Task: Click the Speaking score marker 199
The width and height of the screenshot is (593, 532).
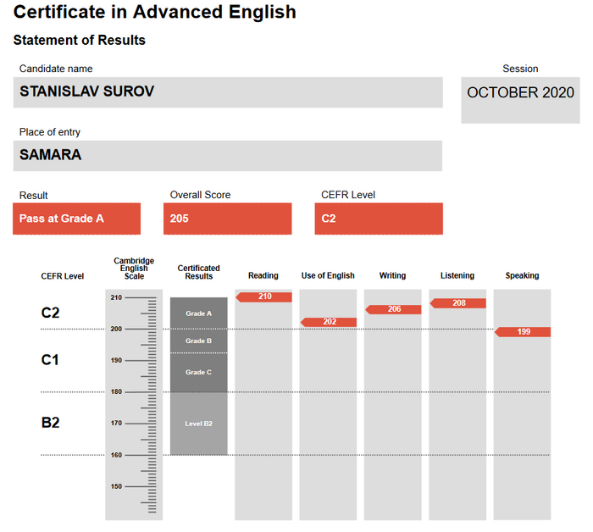Action: pos(523,332)
